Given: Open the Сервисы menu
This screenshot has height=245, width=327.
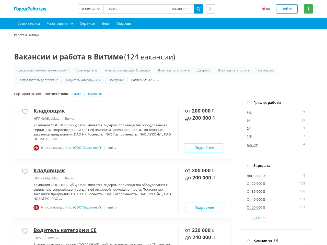Looking at the screenshot, I should click(x=87, y=23).
